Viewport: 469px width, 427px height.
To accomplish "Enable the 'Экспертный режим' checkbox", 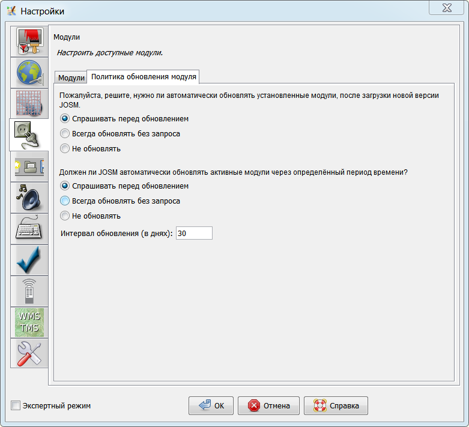I will click(16, 406).
